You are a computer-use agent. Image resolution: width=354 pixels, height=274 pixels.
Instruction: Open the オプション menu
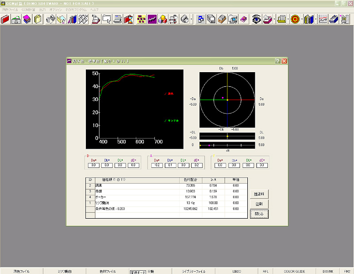click(x=56, y=9)
